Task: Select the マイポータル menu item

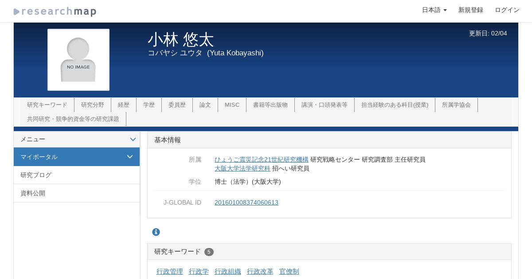Action: click(77, 157)
